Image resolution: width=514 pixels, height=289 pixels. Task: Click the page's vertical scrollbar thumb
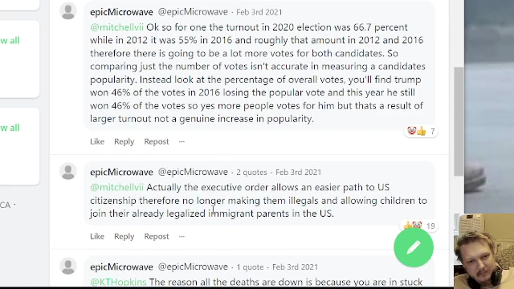click(459, 120)
